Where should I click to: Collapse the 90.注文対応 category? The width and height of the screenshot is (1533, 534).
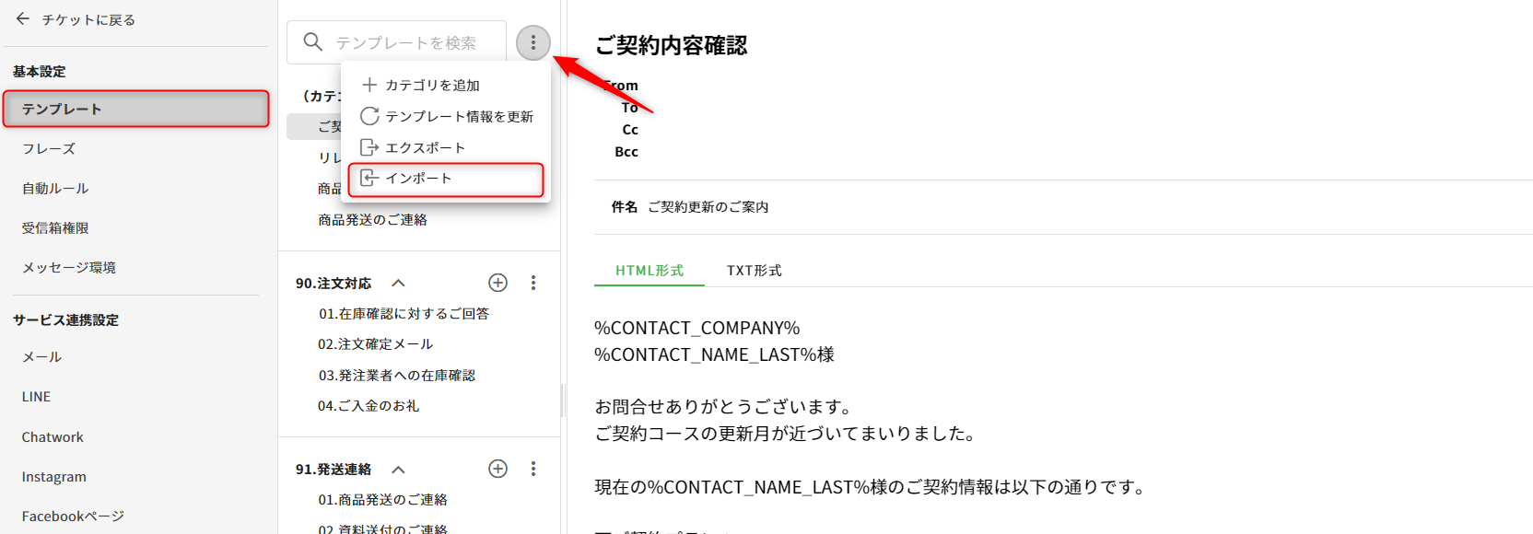coord(398,284)
